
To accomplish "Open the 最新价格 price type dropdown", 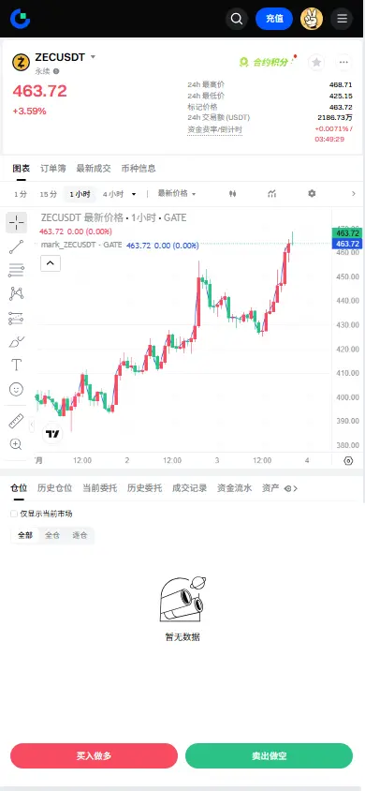I will [x=177, y=194].
